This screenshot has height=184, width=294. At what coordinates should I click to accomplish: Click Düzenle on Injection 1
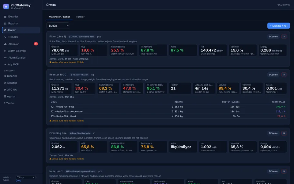click(x=273, y=171)
